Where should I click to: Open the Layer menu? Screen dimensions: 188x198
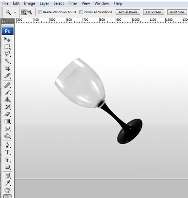(x=44, y=3)
